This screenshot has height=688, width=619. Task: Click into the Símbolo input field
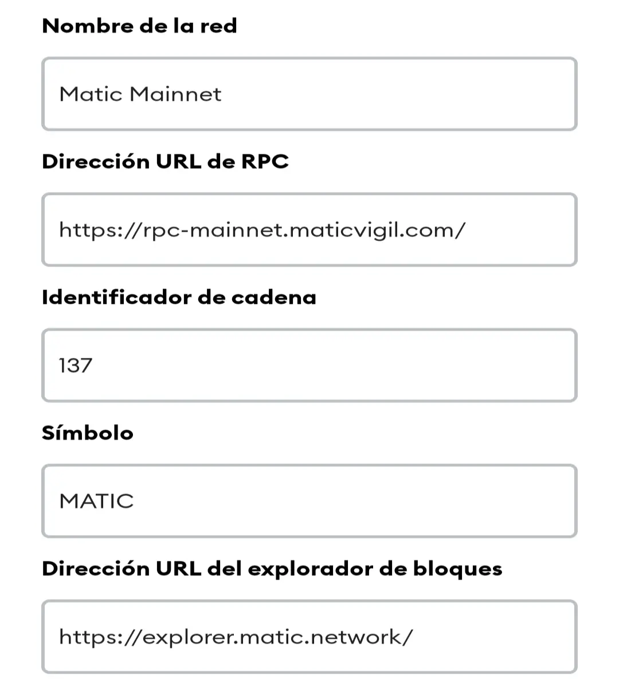[309, 501]
